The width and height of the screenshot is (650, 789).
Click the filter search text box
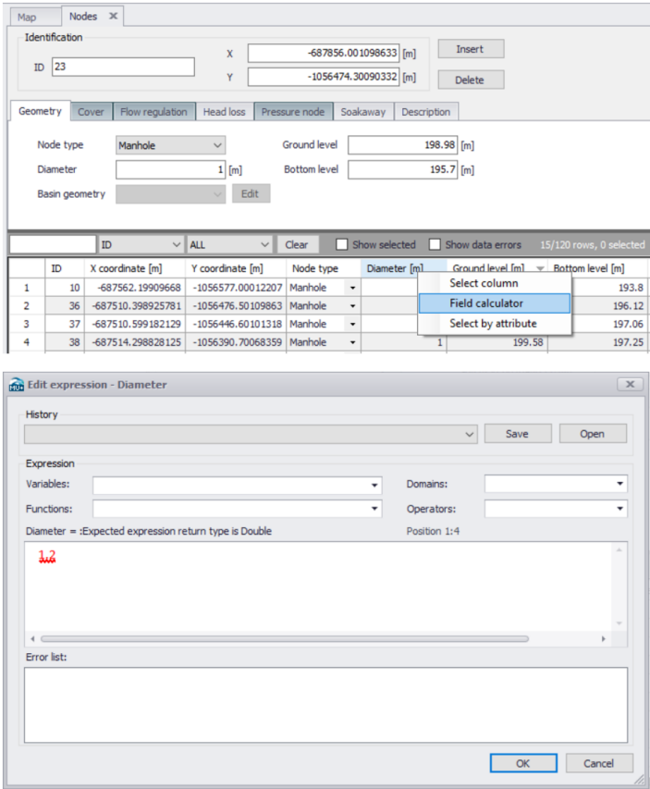tap(53, 244)
